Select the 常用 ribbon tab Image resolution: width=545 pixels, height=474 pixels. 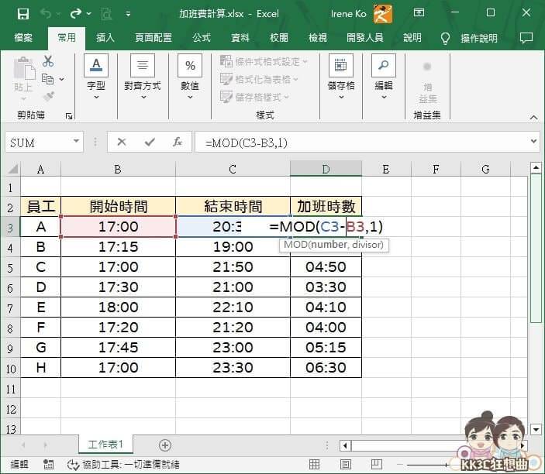[x=67, y=37]
